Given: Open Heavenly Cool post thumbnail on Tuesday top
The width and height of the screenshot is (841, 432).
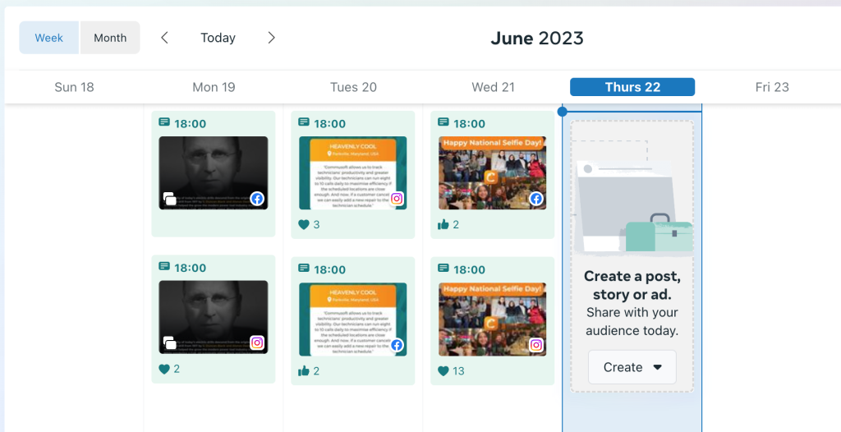Looking at the screenshot, I should (353, 172).
